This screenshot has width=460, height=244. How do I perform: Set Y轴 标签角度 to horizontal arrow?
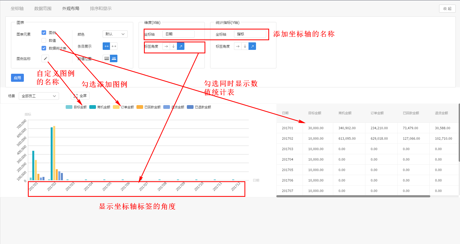tap(238, 46)
